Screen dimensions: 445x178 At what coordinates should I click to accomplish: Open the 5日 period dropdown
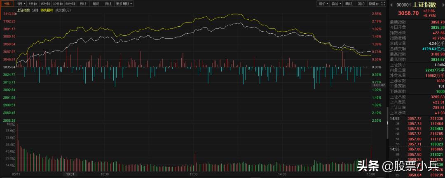pos(21,4)
